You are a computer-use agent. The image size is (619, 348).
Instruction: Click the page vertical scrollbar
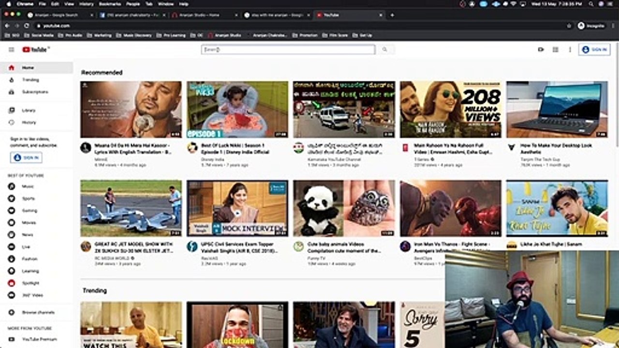point(617,96)
